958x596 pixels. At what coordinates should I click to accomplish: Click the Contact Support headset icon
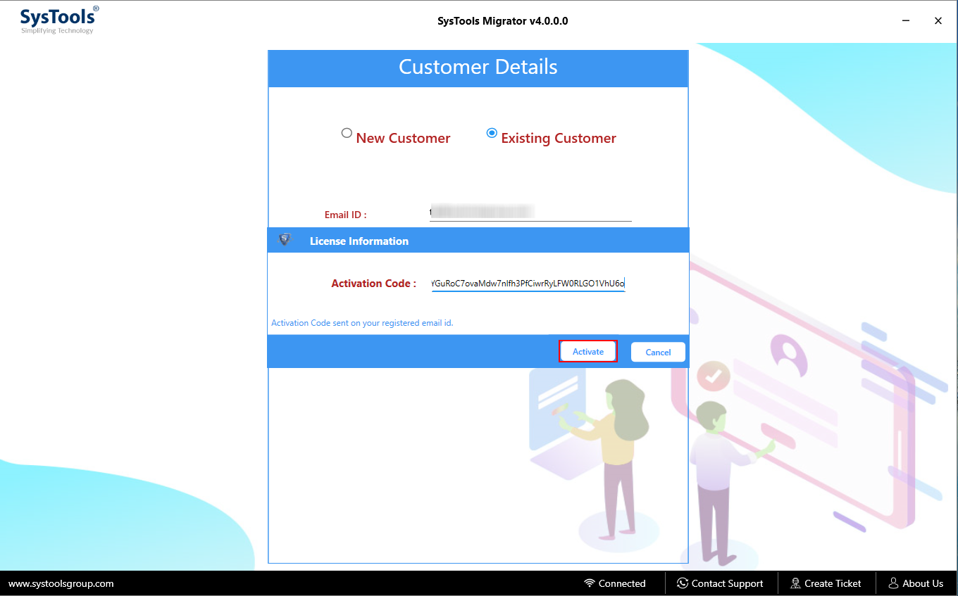pyautogui.click(x=683, y=583)
